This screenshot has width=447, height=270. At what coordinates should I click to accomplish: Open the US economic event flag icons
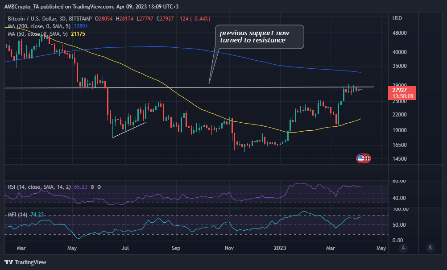pos(364,158)
